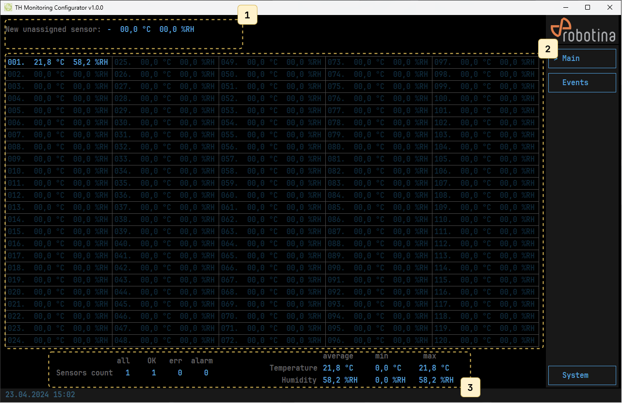This screenshot has width=622, height=403.
Task: Click the 'alarm' sensors count value
Action: (x=206, y=373)
